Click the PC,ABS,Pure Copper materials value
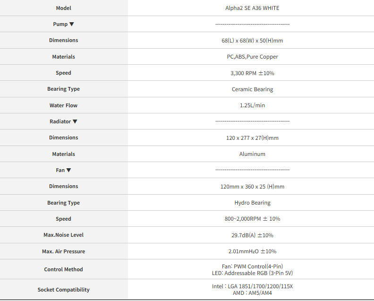The image size is (374, 301). [x=252, y=57]
